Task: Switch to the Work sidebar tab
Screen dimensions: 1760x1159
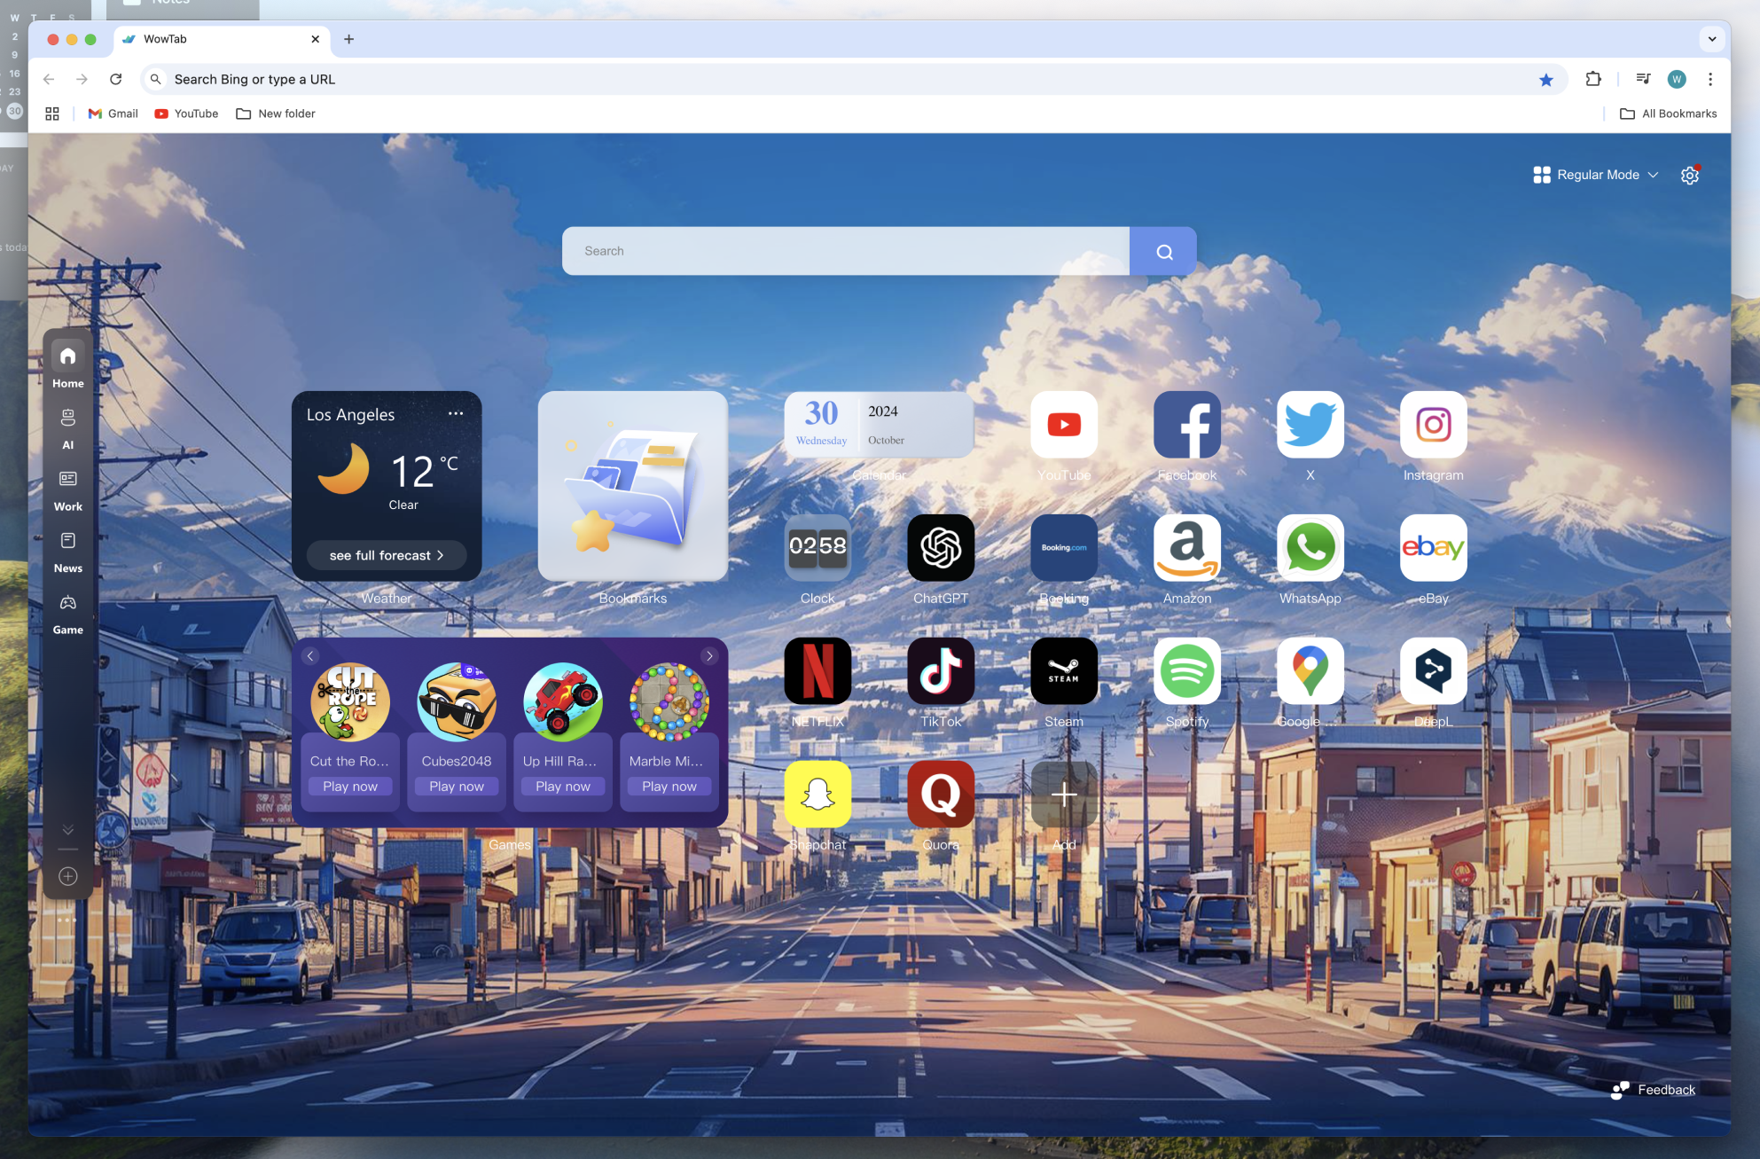Action: 68,490
